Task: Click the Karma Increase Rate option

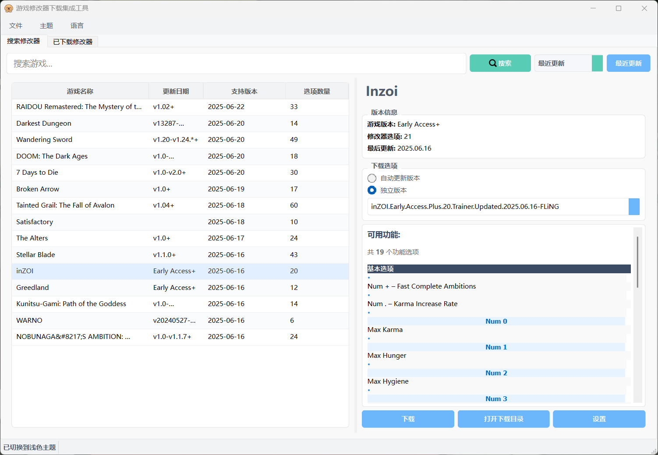Action: 412,304
